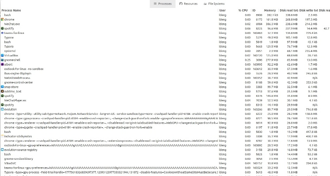Sort processes by Memory column header

click(x=269, y=10)
